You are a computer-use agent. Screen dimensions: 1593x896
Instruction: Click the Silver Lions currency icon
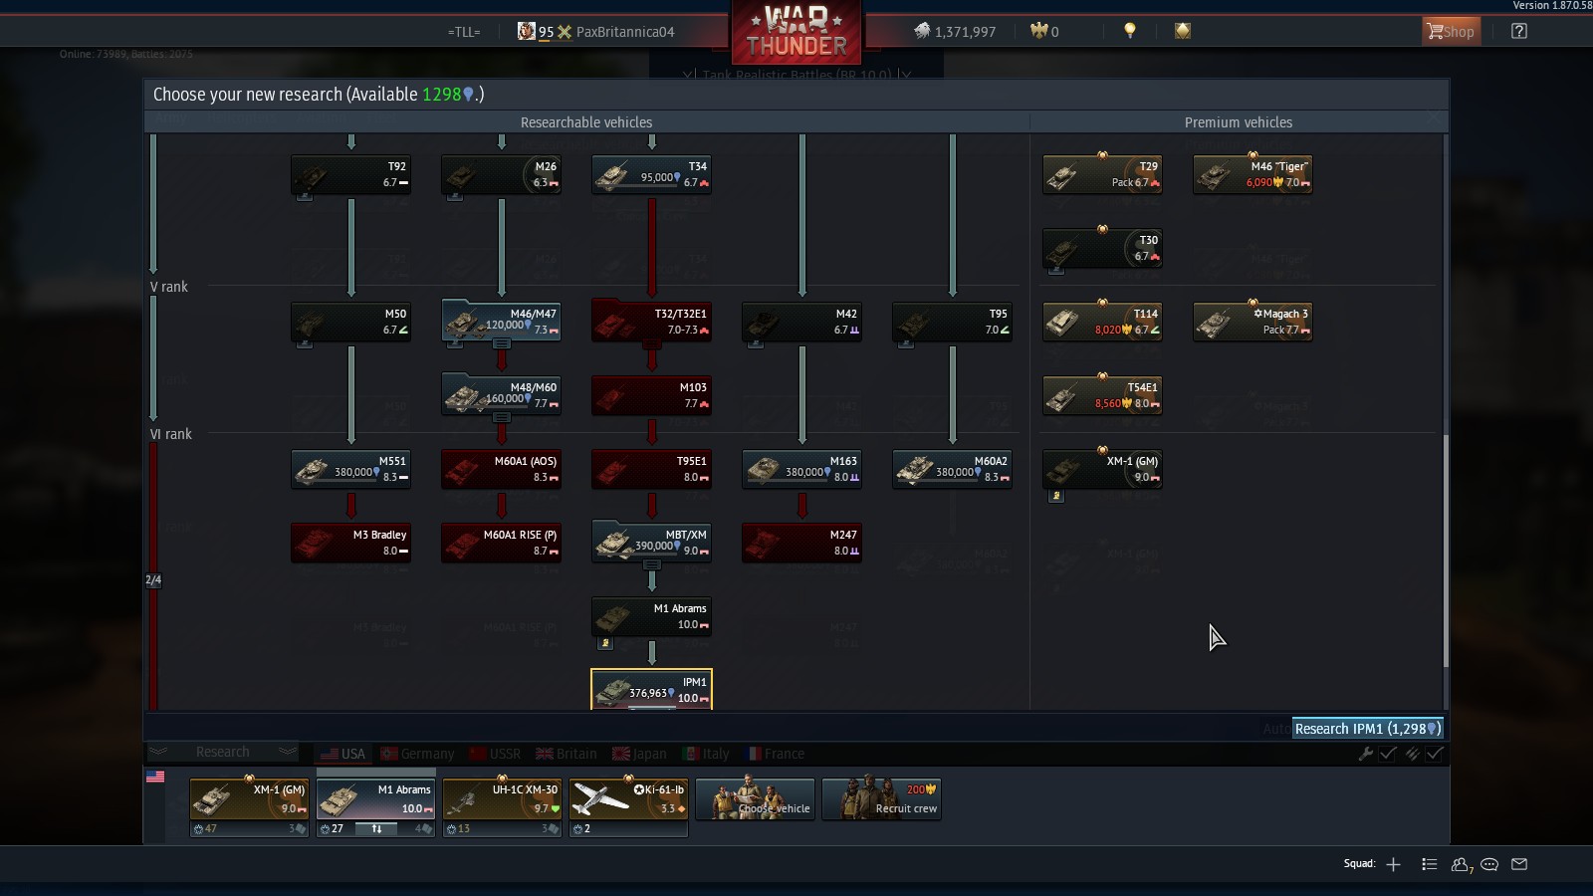coord(922,32)
